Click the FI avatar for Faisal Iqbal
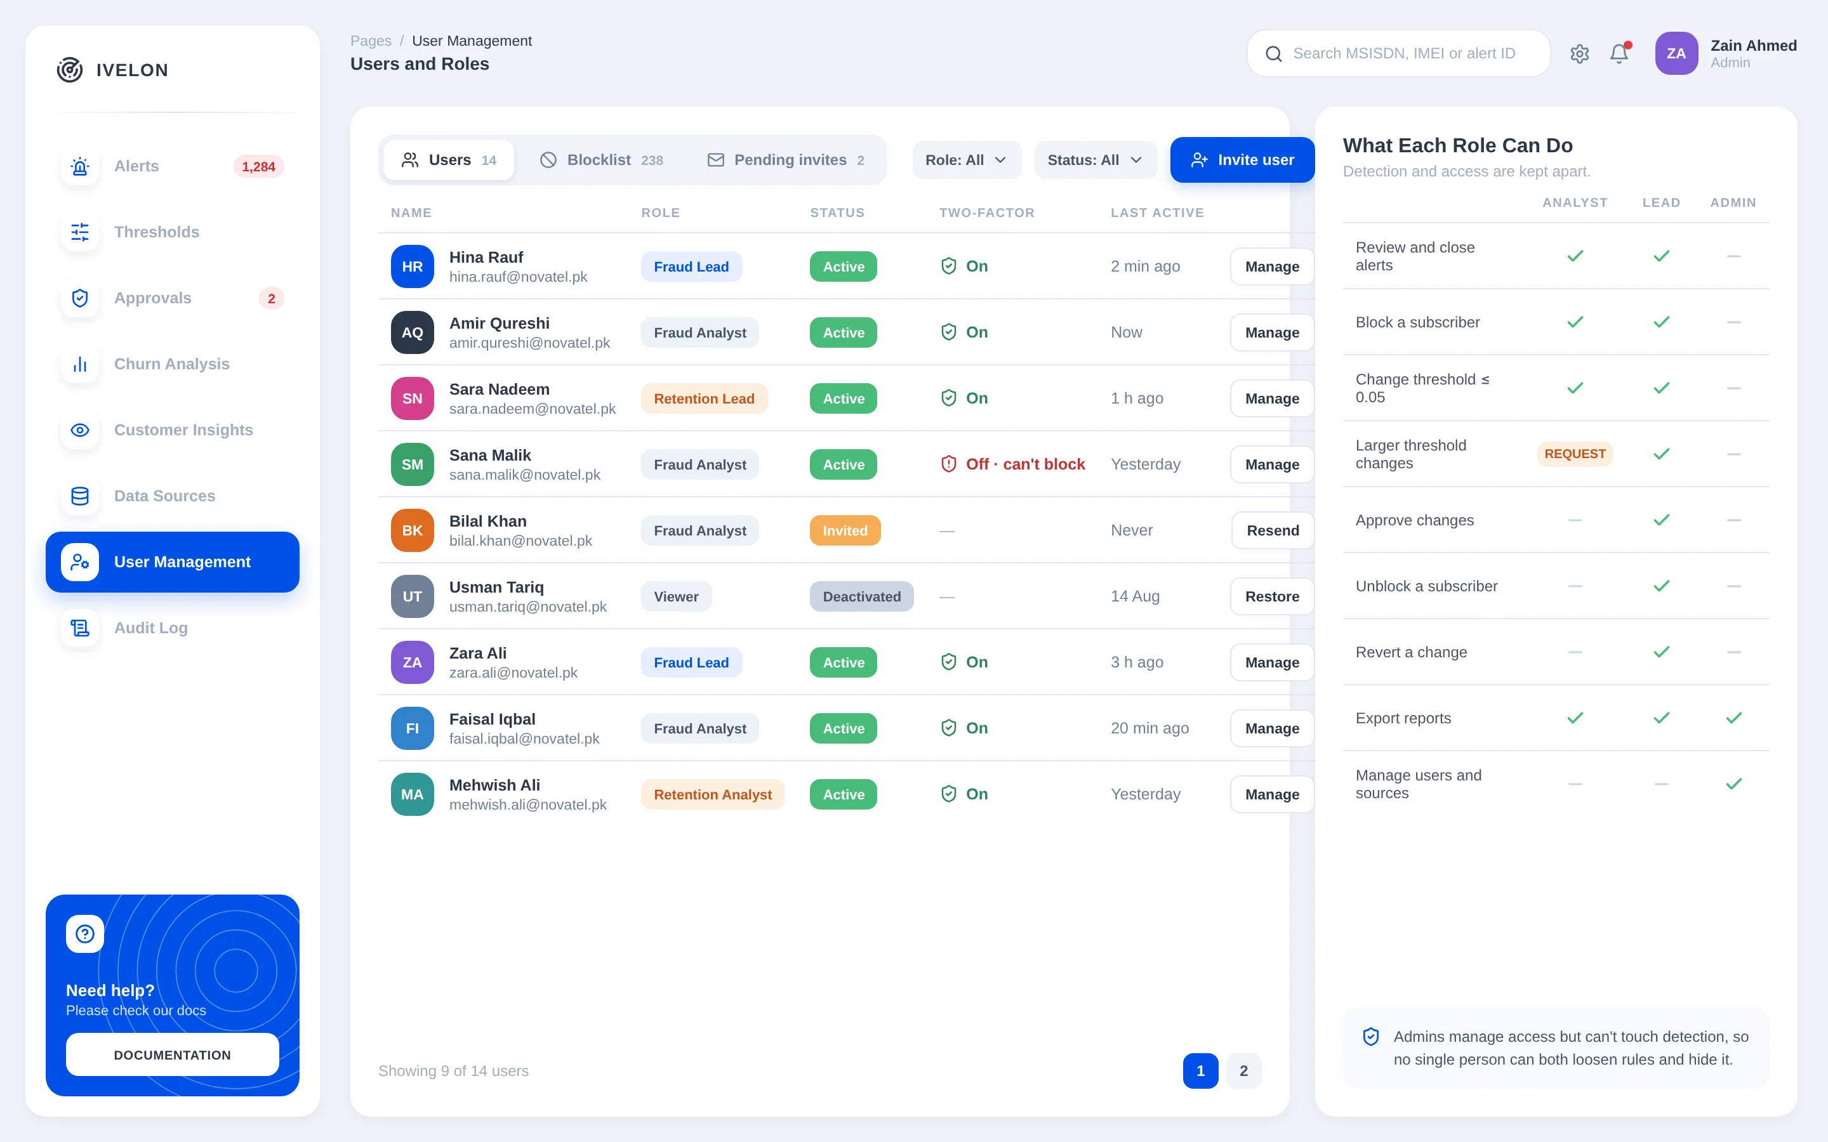 [x=413, y=728]
